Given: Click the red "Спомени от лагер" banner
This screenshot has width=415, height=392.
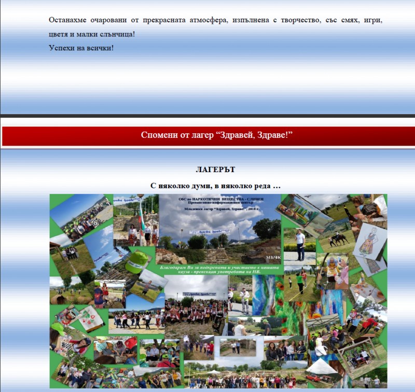Looking at the screenshot, I should pyautogui.click(x=217, y=135).
